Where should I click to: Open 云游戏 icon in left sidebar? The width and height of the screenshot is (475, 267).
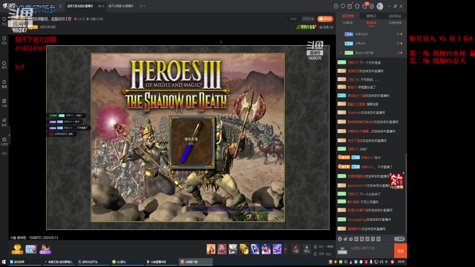(4, 142)
